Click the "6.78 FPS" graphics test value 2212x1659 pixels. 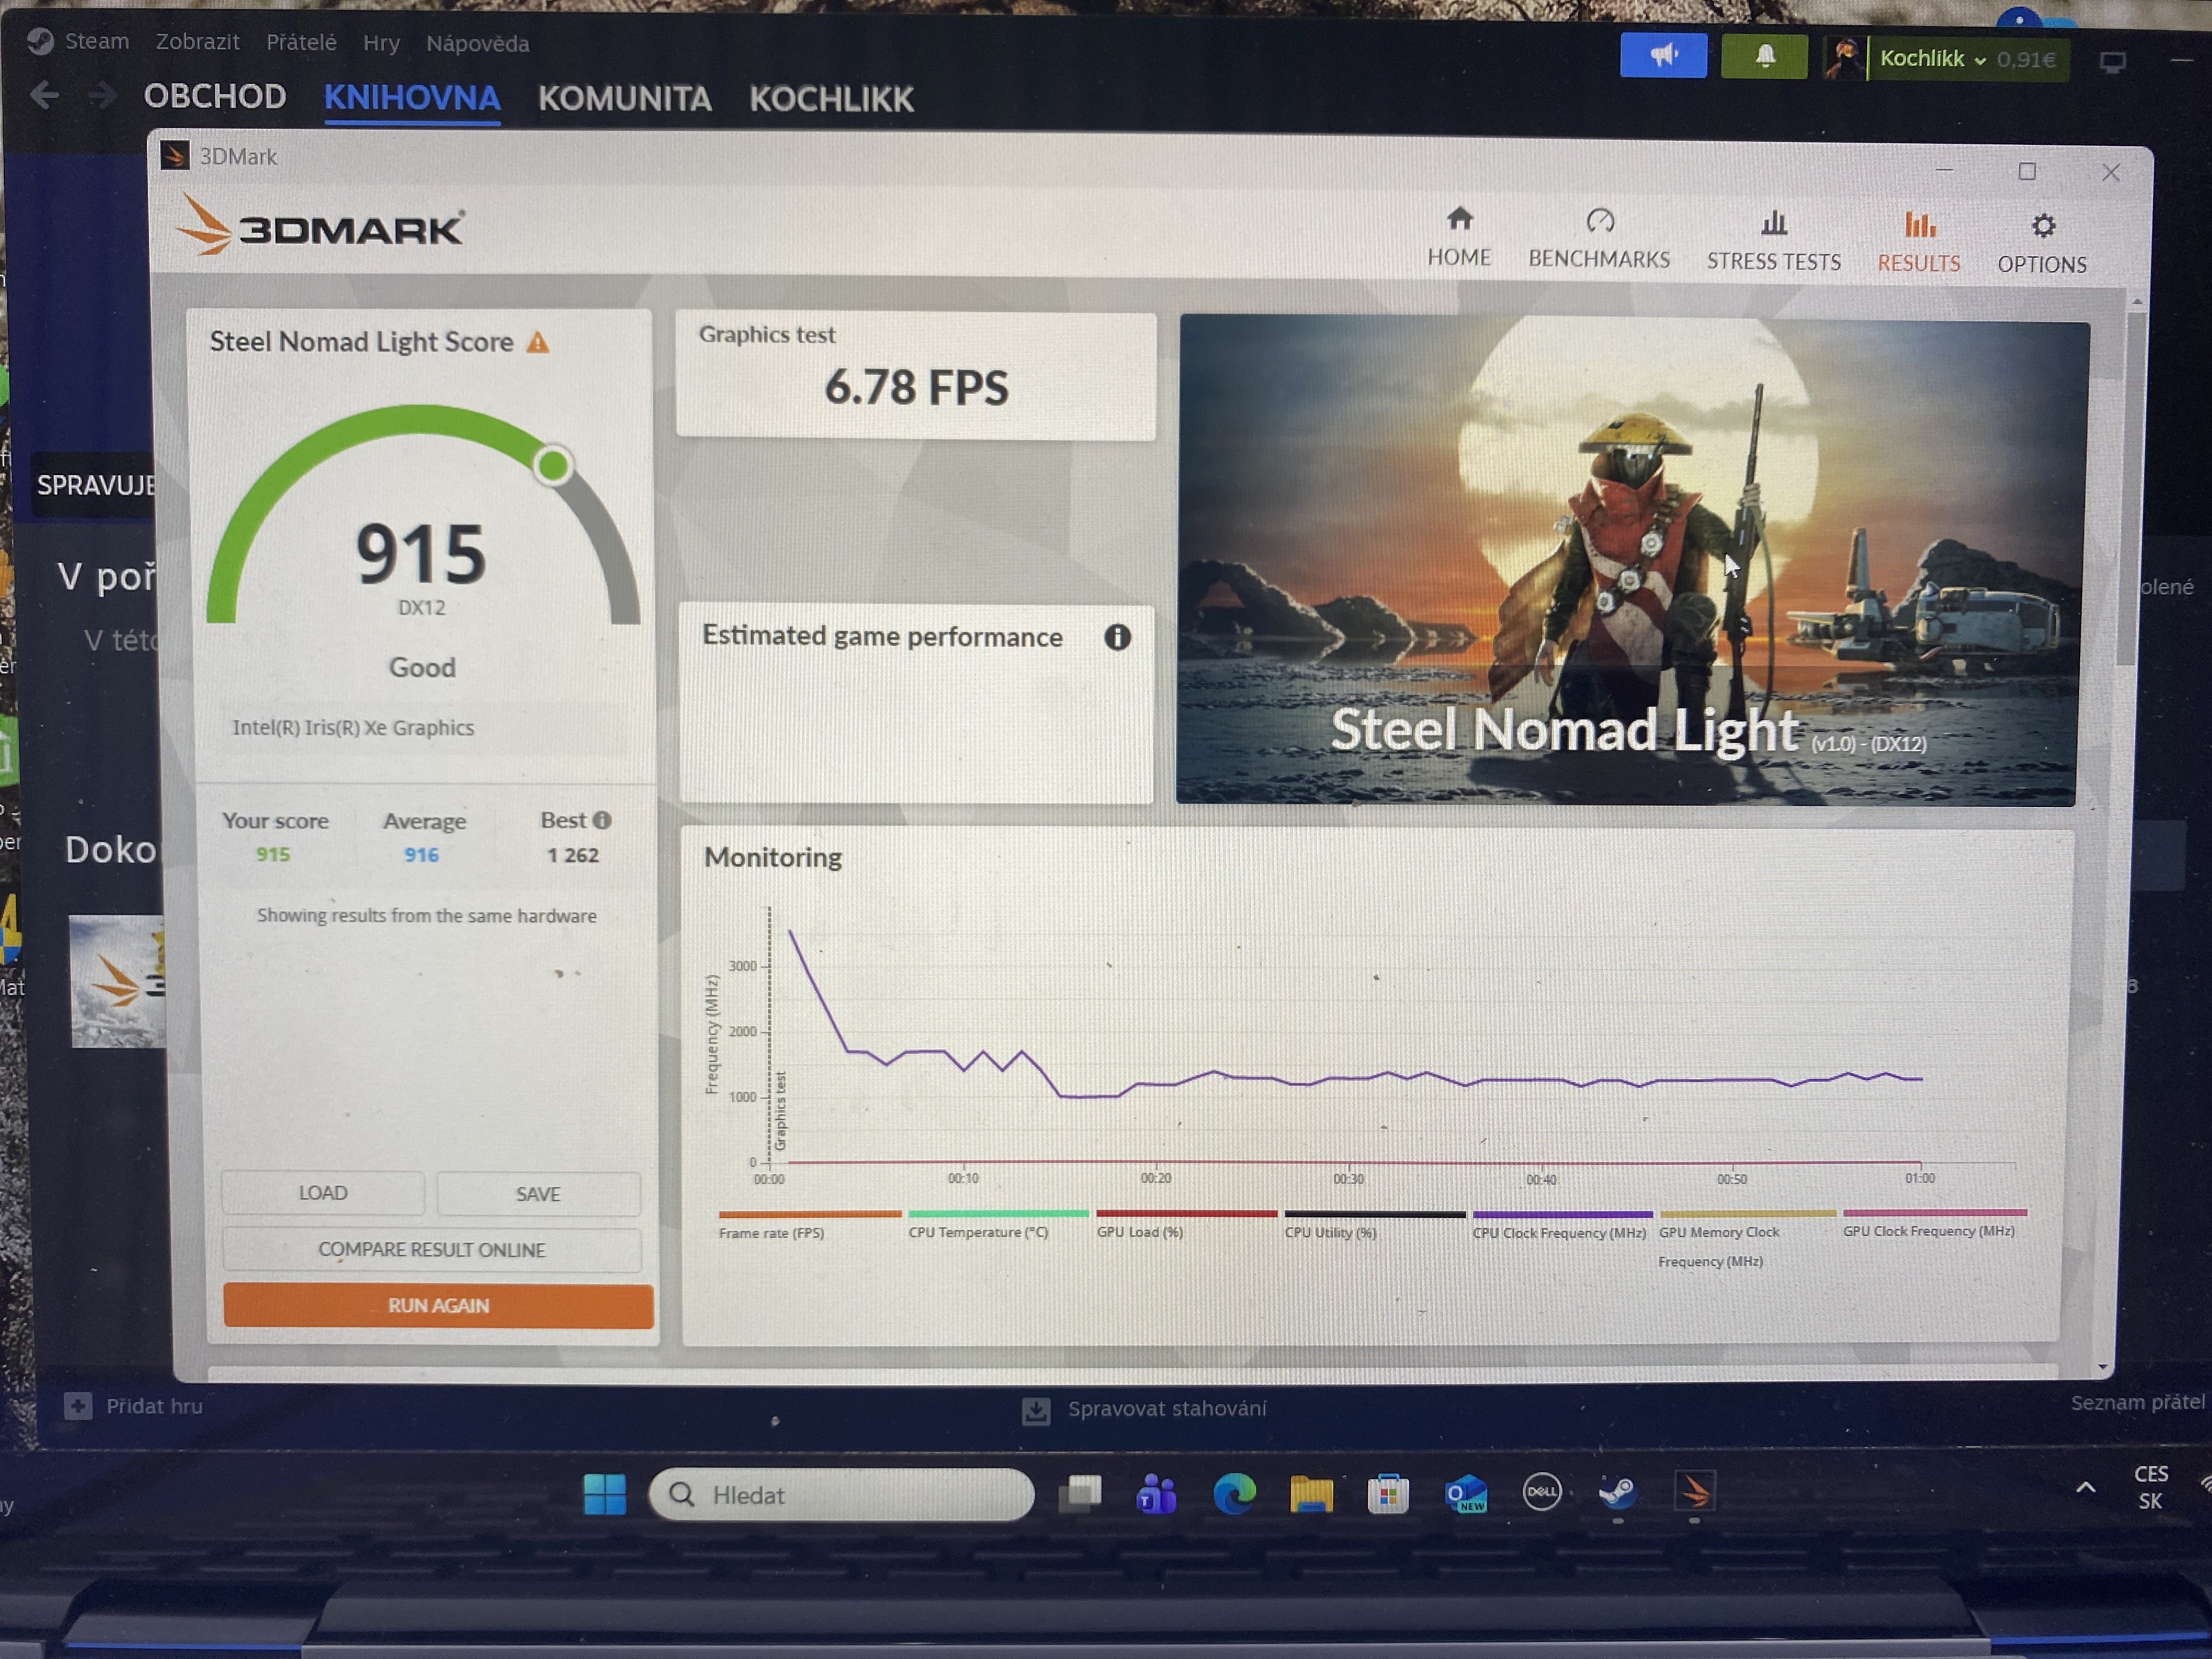click(x=916, y=388)
